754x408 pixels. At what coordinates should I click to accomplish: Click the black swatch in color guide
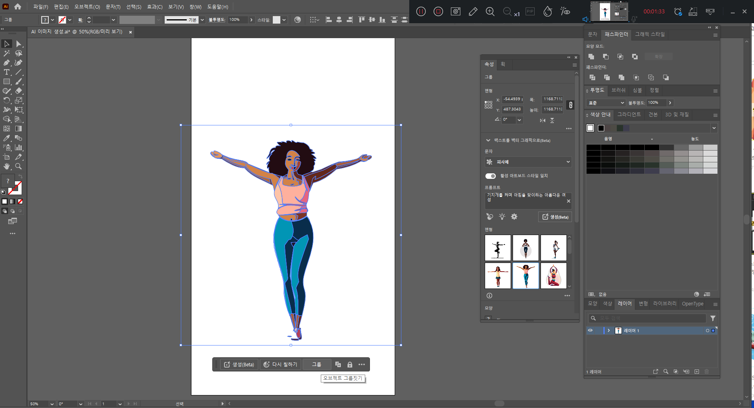click(601, 128)
